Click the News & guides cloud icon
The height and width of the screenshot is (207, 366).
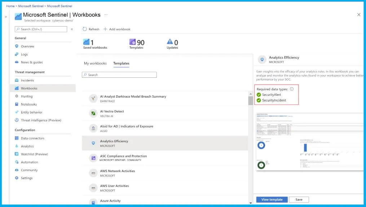point(17,62)
